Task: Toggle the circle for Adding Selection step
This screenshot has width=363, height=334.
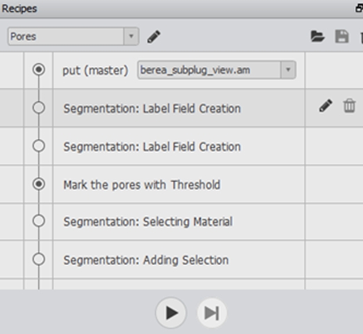Action: pyautogui.click(x=39, y=259)
